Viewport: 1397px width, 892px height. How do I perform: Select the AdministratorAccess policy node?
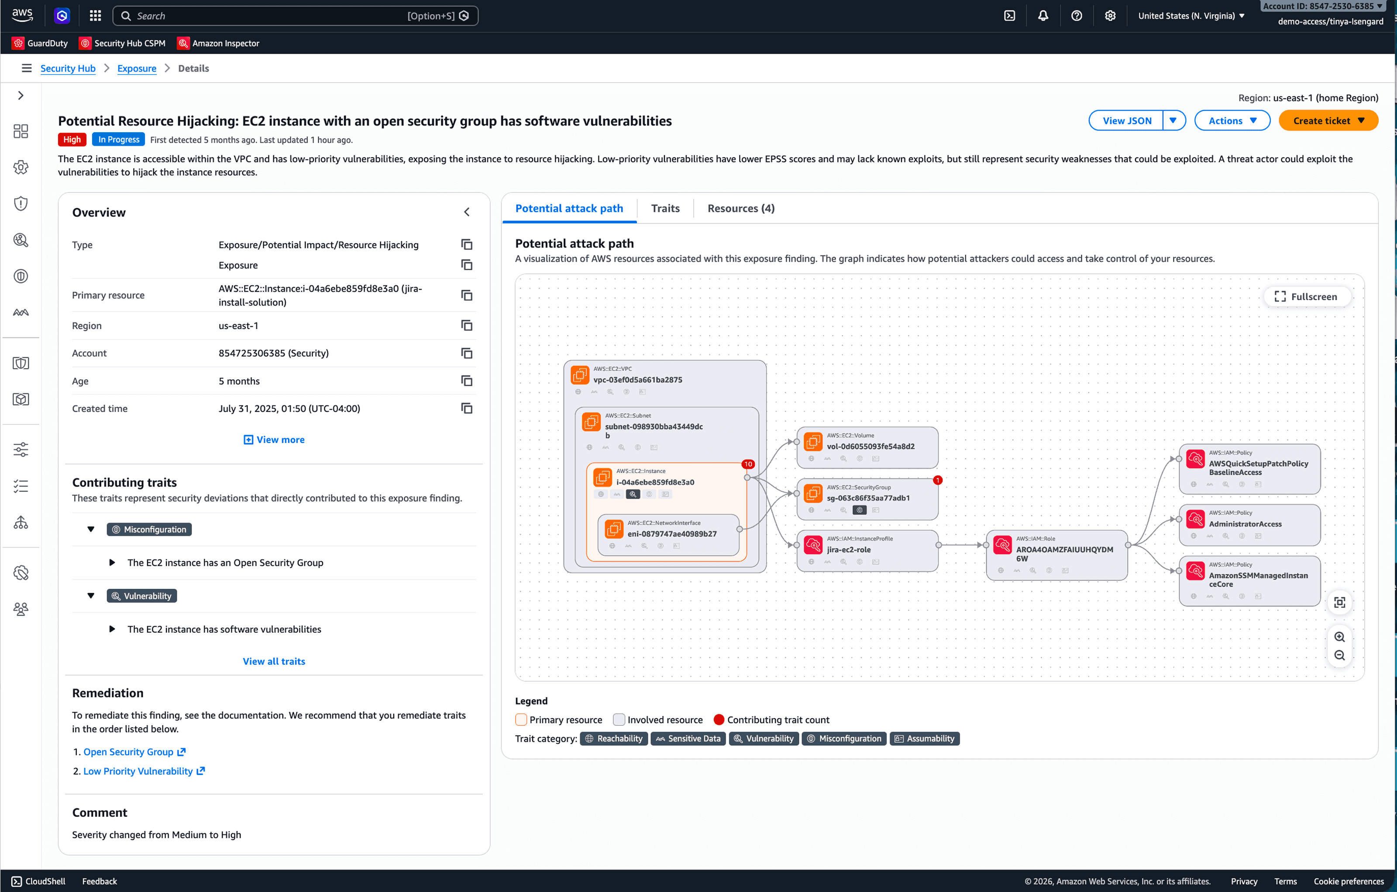1250,525
